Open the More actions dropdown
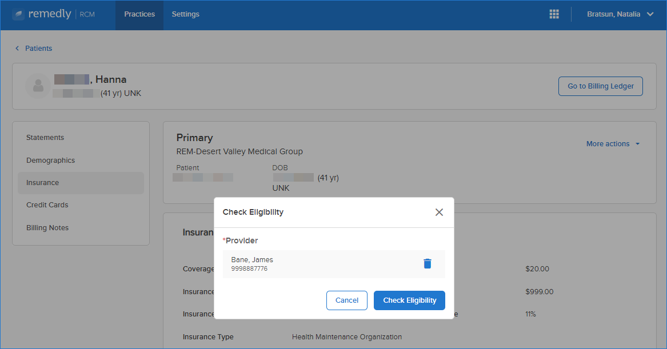The width and height of the screenshot is (667, 349). coord(613,144)
